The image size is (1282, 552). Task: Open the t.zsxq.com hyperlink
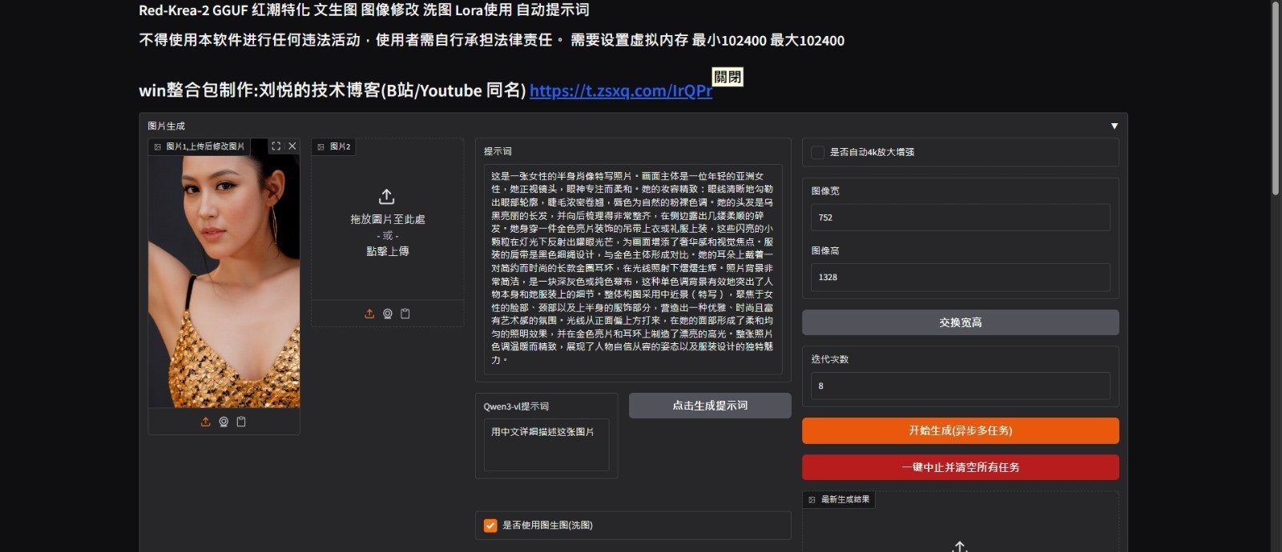pos(621,90)
